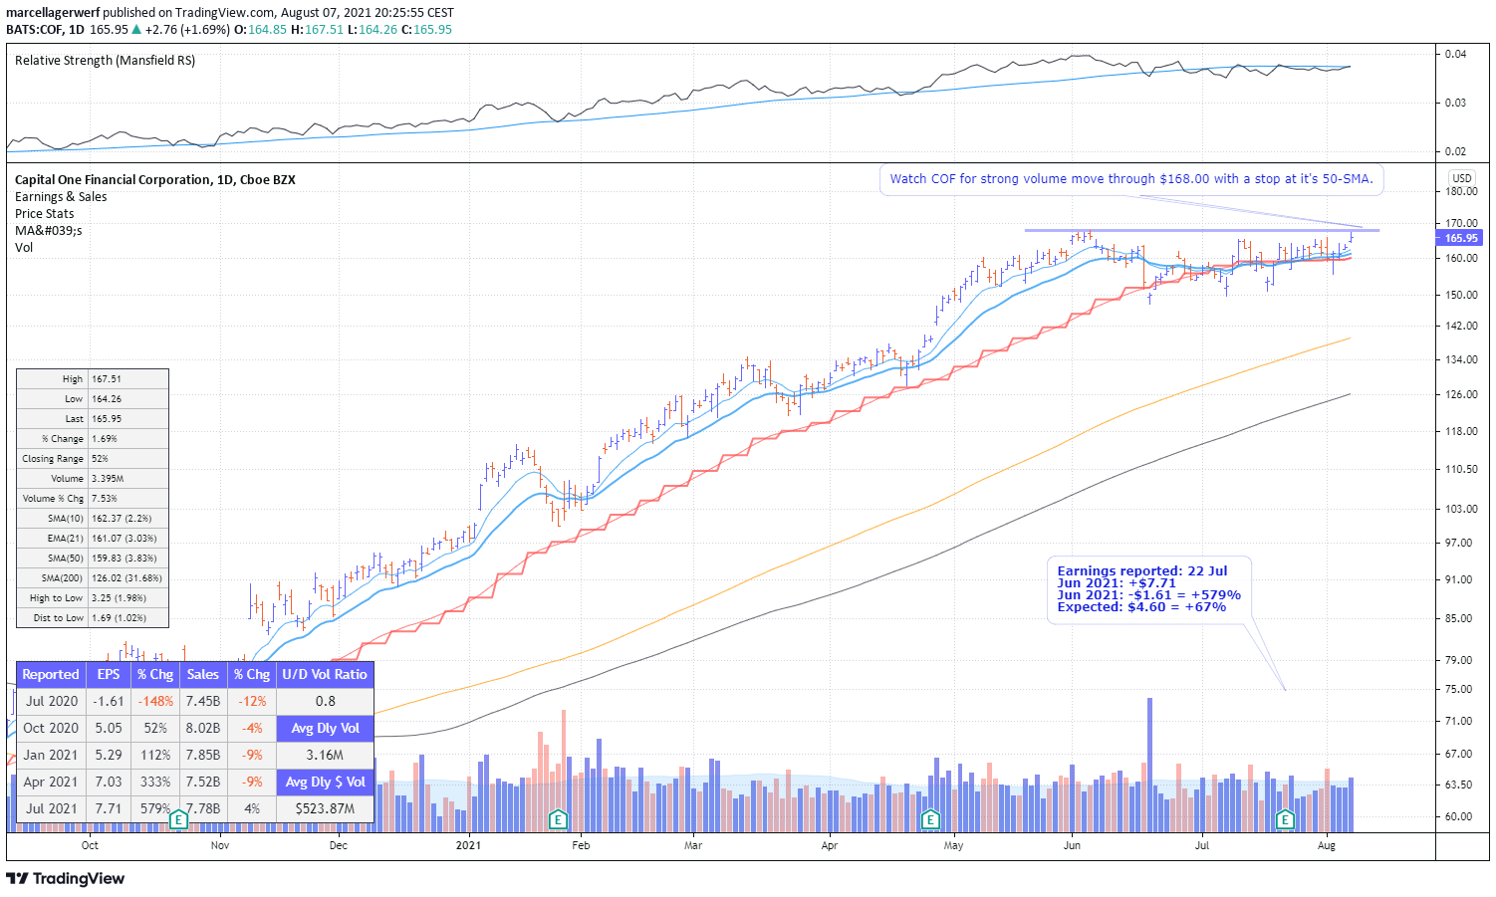Click the Price Stats indicator label
Image resolution: width=1496 pixels, height=897 pixels.
click(45, 214)
